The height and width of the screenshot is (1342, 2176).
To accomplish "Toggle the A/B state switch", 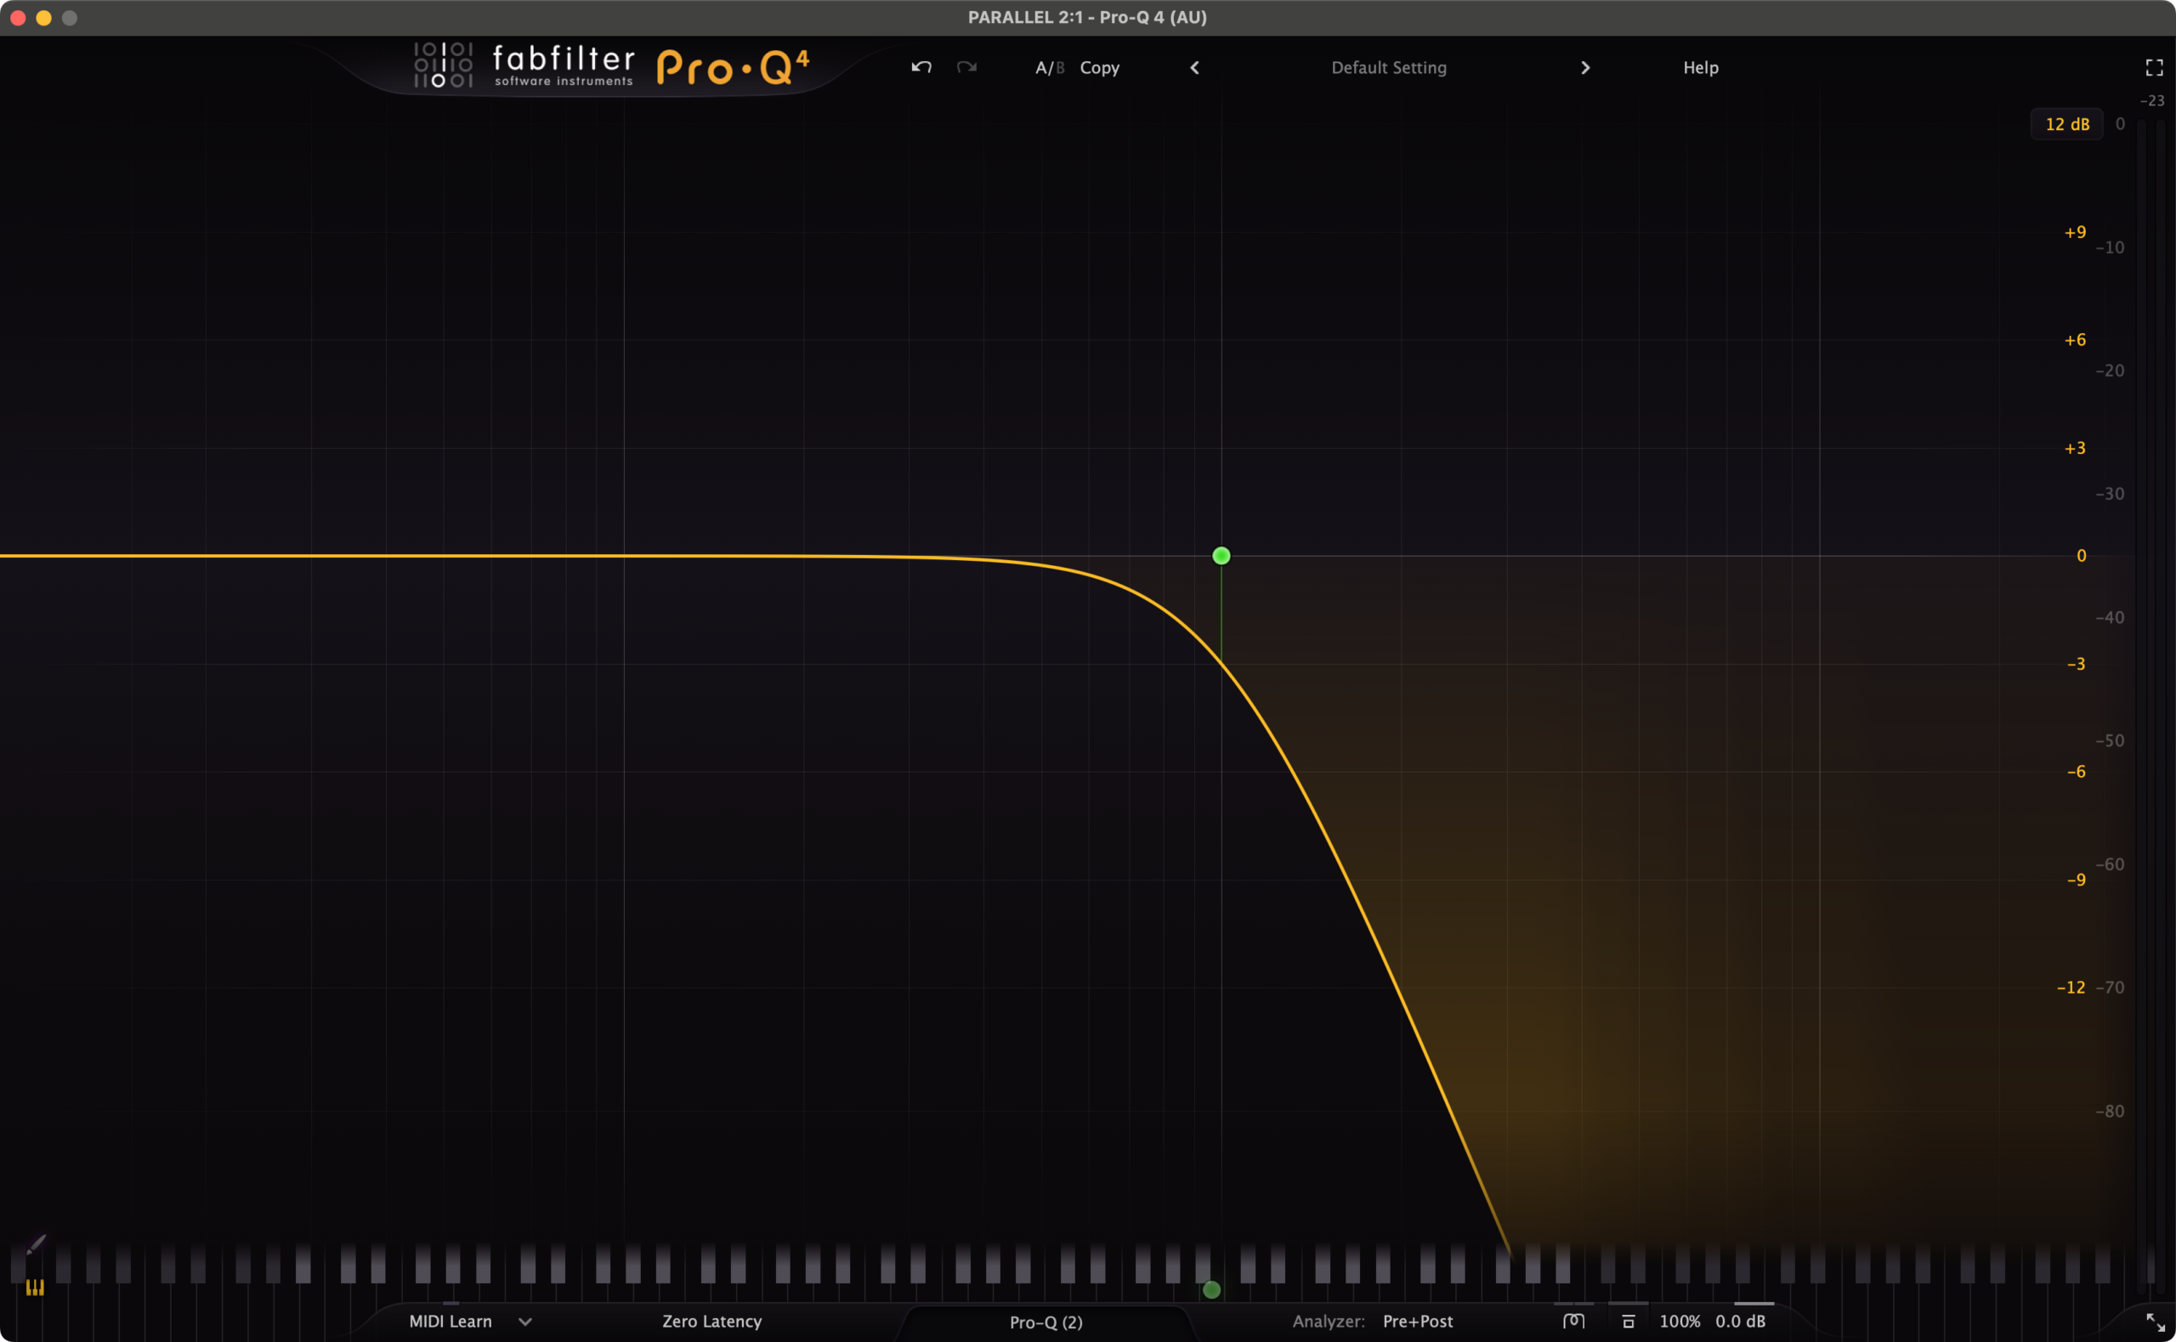I will (x=1049, y=67).
